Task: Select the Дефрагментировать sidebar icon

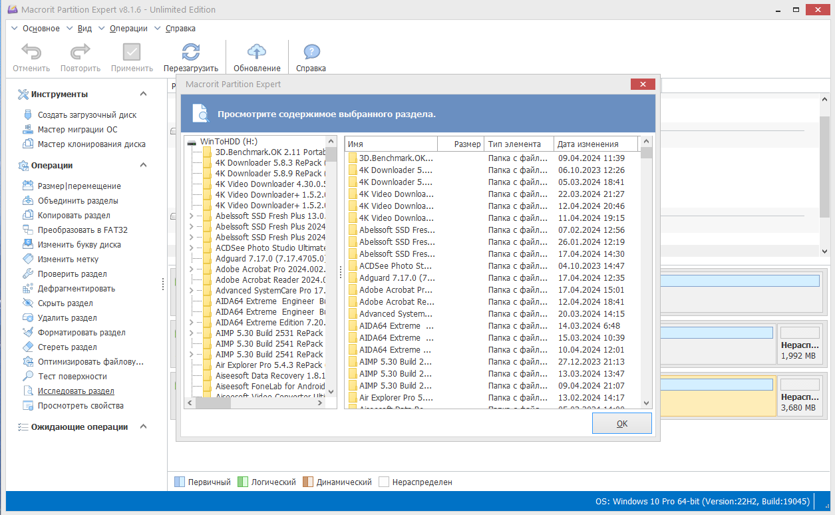Action: tap(28, 289)
